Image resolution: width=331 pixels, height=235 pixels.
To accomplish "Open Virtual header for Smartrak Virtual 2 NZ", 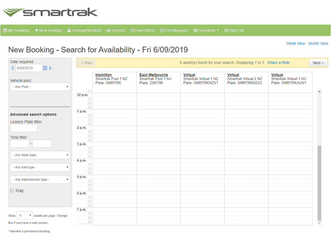I will click(233, 75).
